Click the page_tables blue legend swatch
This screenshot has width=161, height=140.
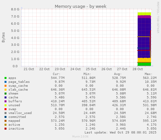click(6, 82)
